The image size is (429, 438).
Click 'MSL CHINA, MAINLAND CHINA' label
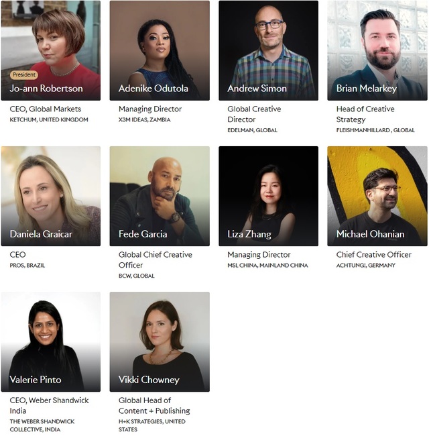pos(267,266)
